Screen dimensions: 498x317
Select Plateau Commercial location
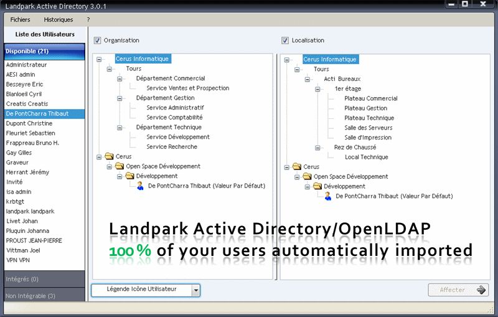[371, 98]
